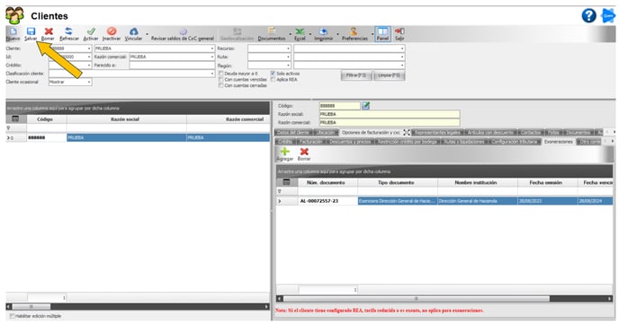This screenshot has width=619, height=324.
Task: Click the top toolbar Borrar icon
Action: (x=49, y=31)
